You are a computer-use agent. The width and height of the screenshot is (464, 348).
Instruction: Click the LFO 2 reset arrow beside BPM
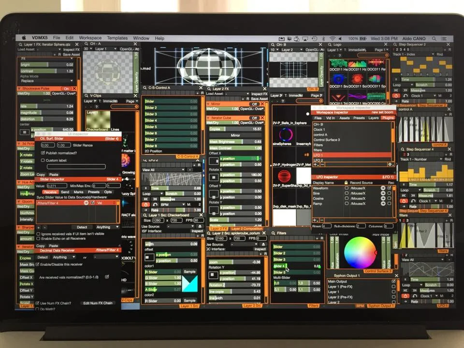[x=155, y=204]
